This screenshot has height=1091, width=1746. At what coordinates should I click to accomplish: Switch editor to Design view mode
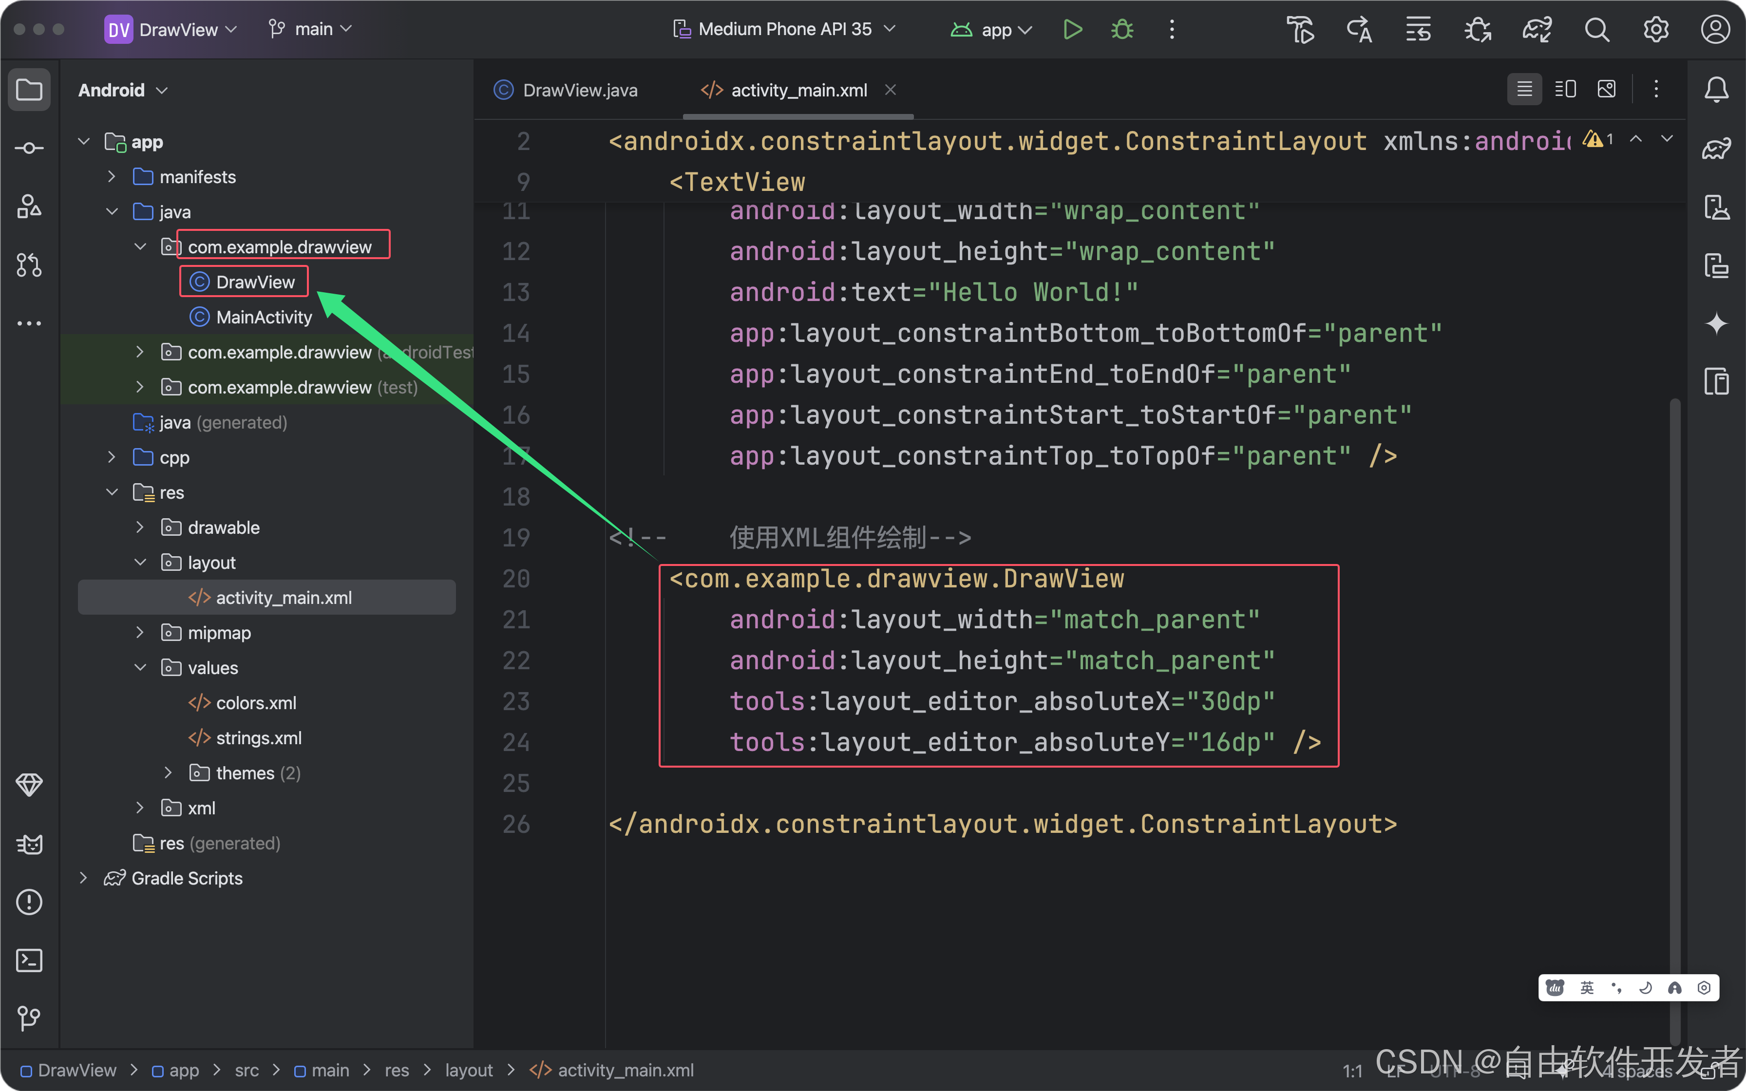click(1607, 89)
